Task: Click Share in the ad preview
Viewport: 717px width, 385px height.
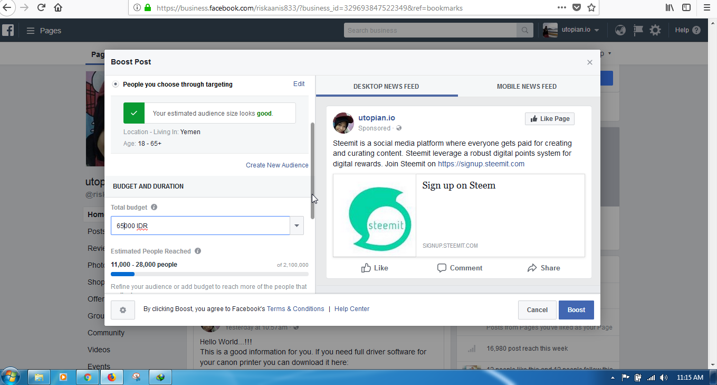Action: point(543,268)
